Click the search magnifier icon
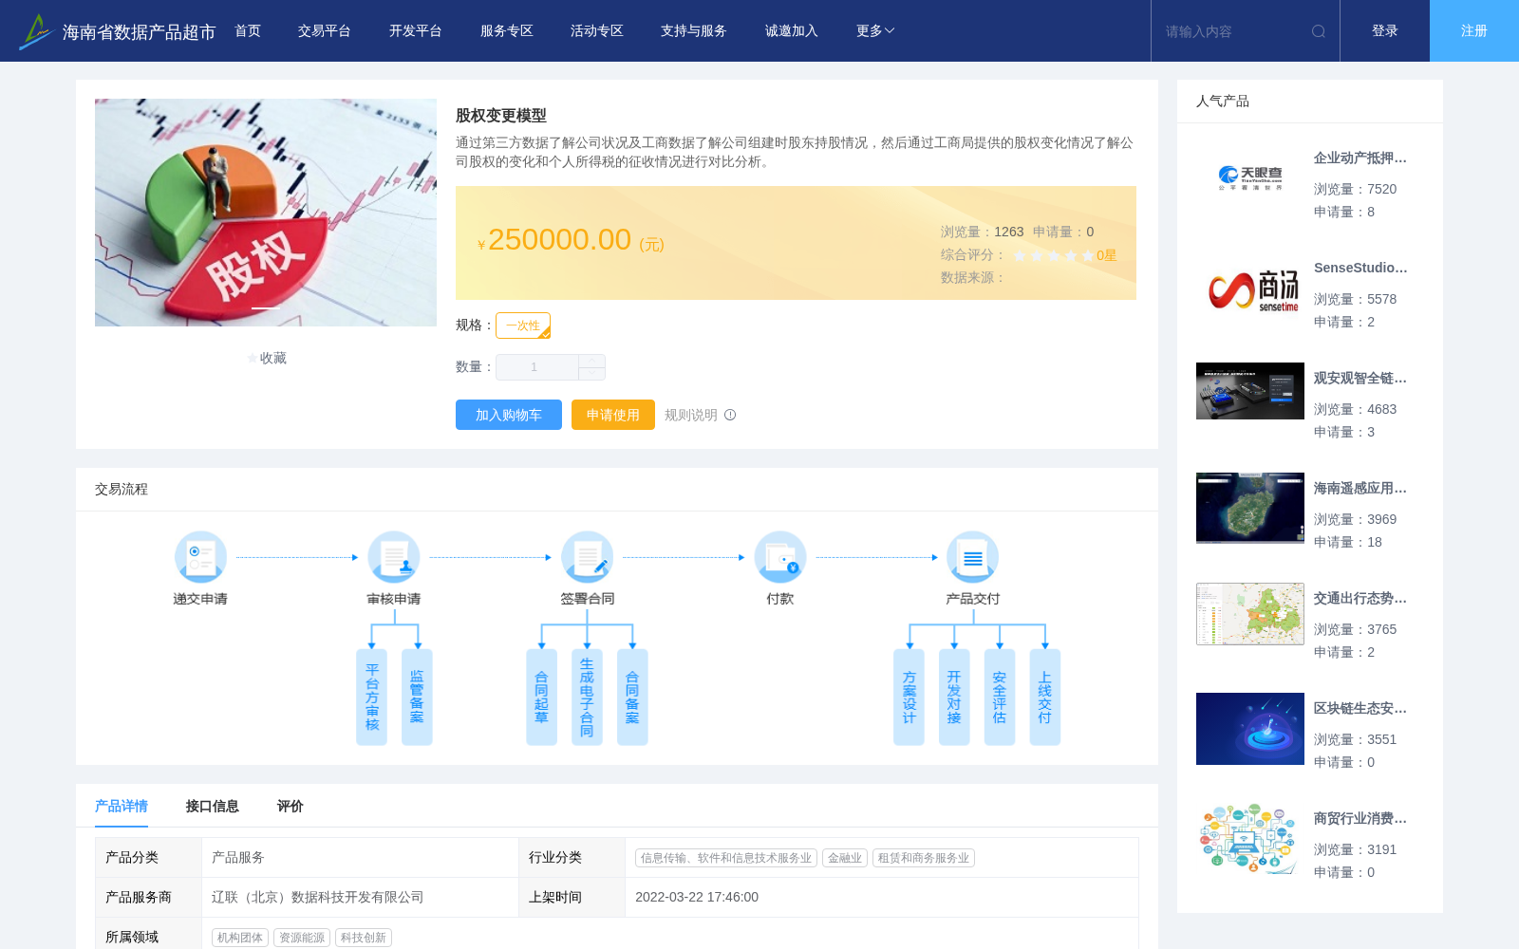The width and height of the screenshot is (1519, 949). point(1319,31)
